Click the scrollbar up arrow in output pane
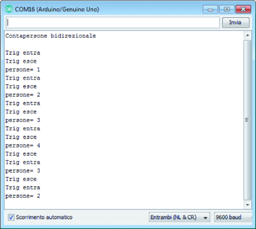 coord(248,35)
